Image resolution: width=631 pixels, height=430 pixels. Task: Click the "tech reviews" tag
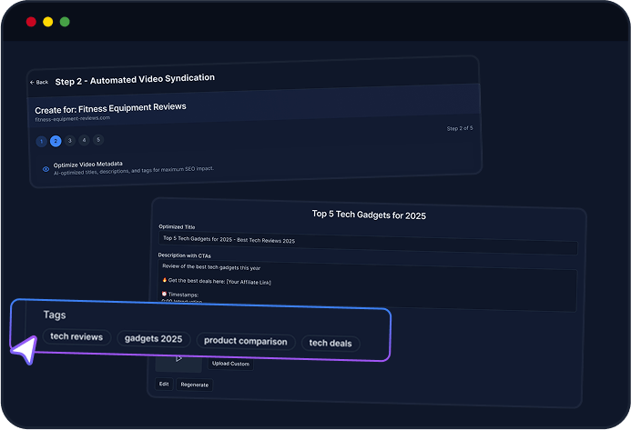coord(77,337)
